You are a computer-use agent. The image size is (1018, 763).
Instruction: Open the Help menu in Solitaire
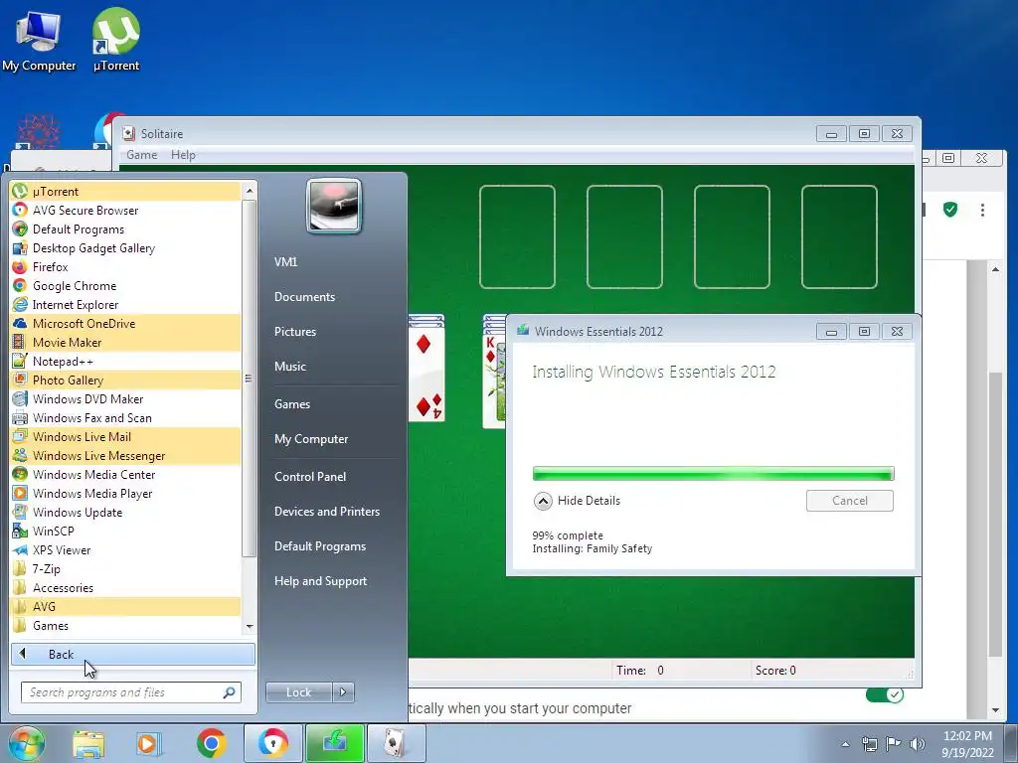click(183, 155)
